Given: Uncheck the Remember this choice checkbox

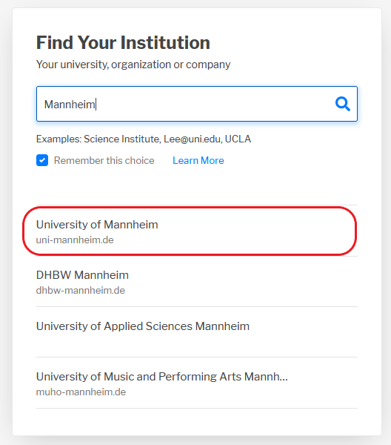Looking at the screenshot, I should [x=42, y=160].
